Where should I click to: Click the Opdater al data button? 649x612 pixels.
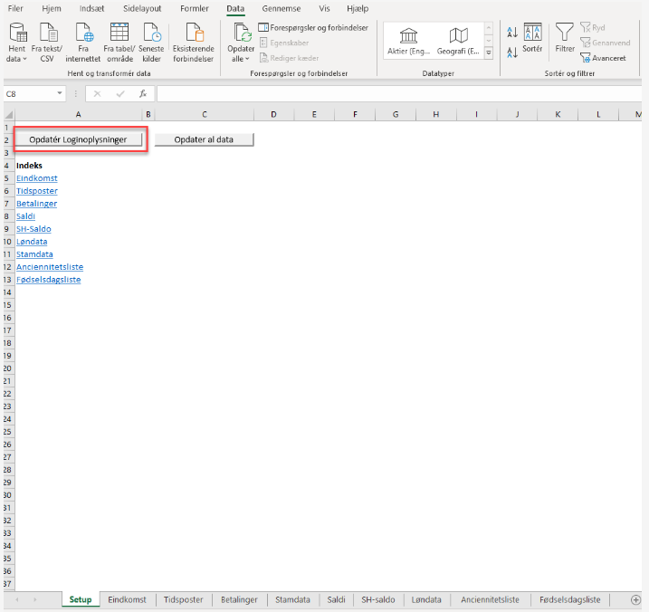tap(204, 139)
